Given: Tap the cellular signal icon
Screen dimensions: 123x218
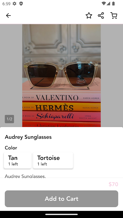Looking at the screenshot, I should [x=109, y=4].
